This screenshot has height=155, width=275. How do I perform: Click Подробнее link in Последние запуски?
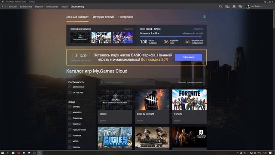pos(128,29)
